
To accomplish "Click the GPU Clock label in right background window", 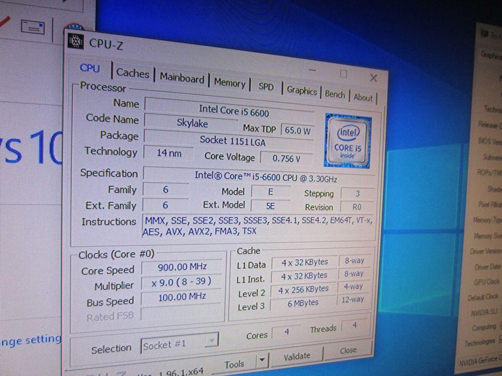I will tap(486, 281).
